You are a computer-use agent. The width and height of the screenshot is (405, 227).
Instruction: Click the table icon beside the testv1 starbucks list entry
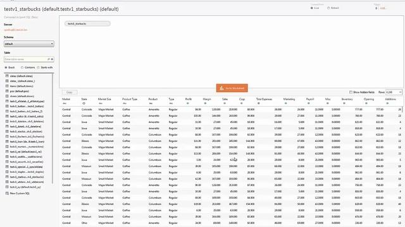click(7, 177)
